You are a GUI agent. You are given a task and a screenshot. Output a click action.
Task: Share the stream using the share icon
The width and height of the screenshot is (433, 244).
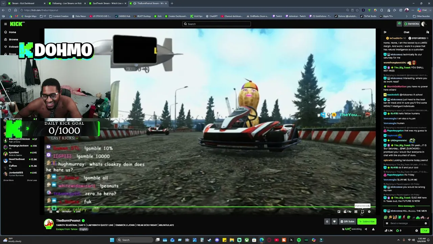(x=366, y=229)
